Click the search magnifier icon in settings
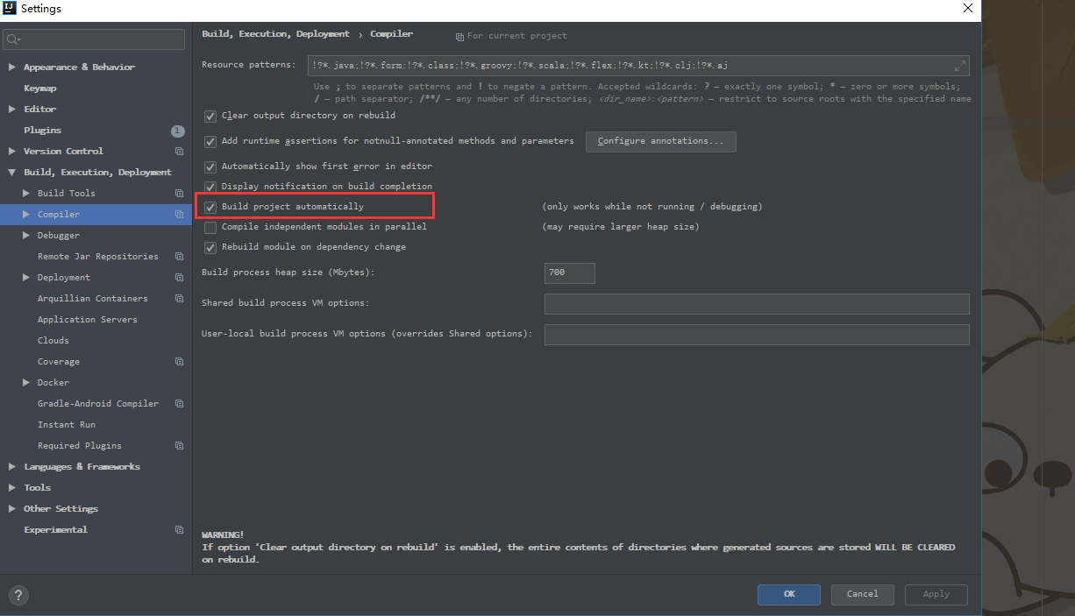 pyautogui.click(x=13, y=39)
